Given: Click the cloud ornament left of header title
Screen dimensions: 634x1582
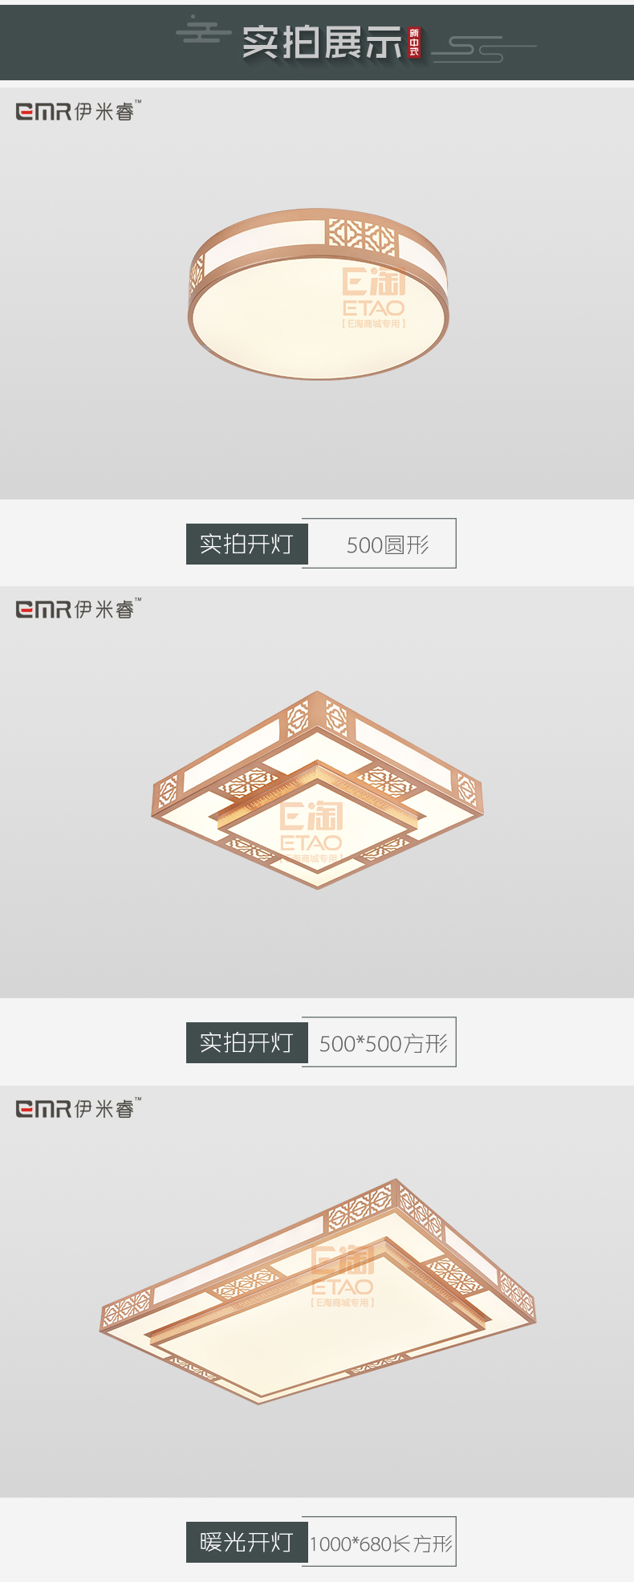Looking at the screenshot, I should click(x=204, y=31).
